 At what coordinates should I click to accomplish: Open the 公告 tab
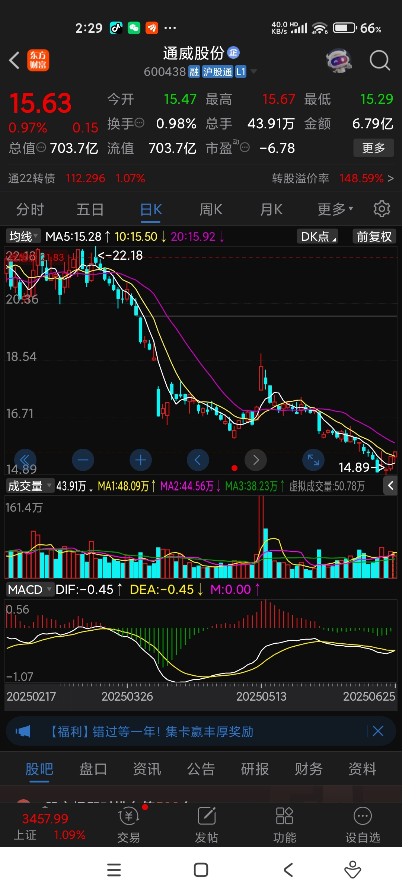201,769
